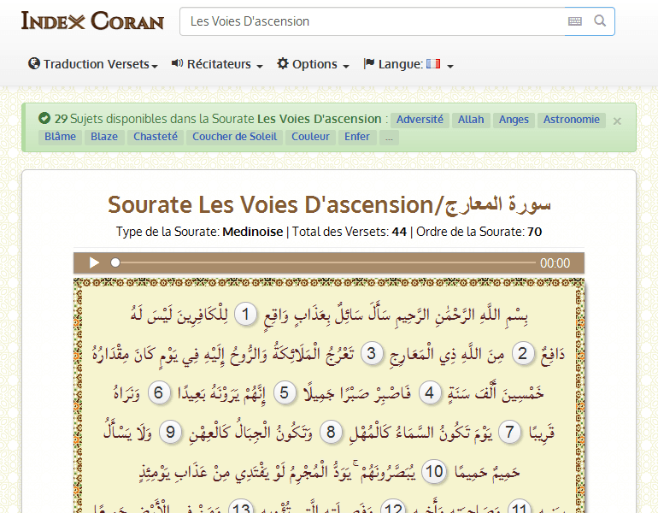Open the Astronomie subject tag
The width and height of the screenshot is (658, 513).
coord(571,120)
